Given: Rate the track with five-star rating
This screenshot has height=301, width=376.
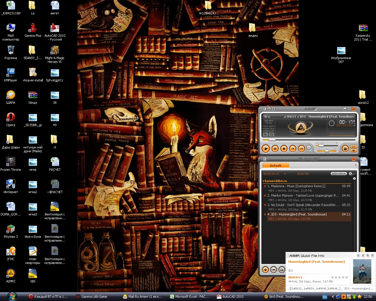Looking at the screenshot, I should [x=340, y=277].
